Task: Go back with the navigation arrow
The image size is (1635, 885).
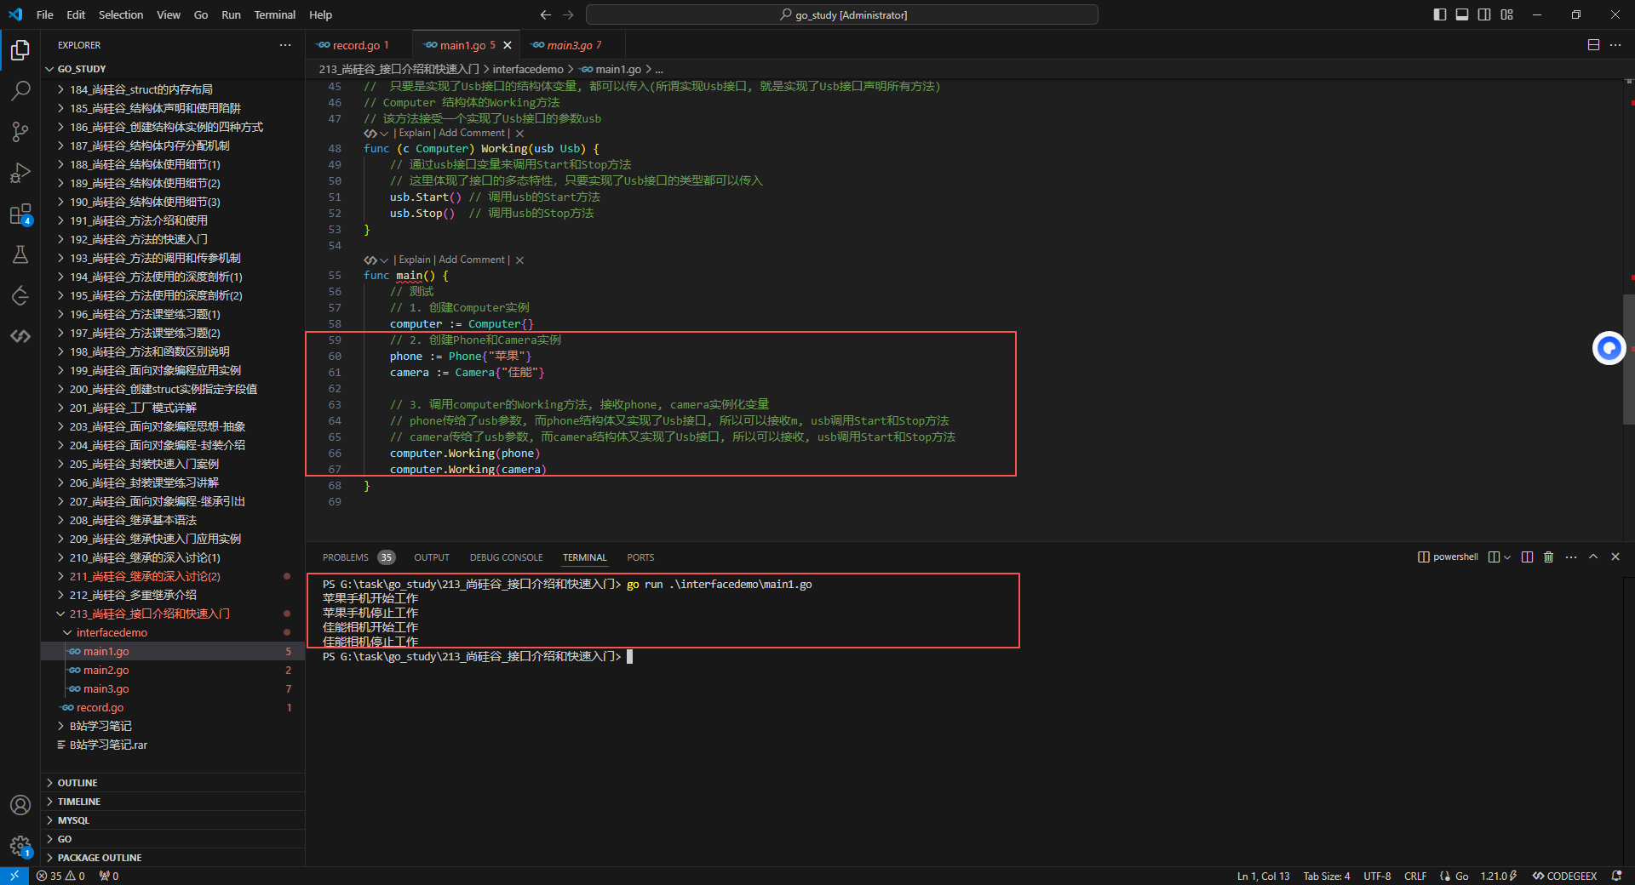Action: click(546, 14)
